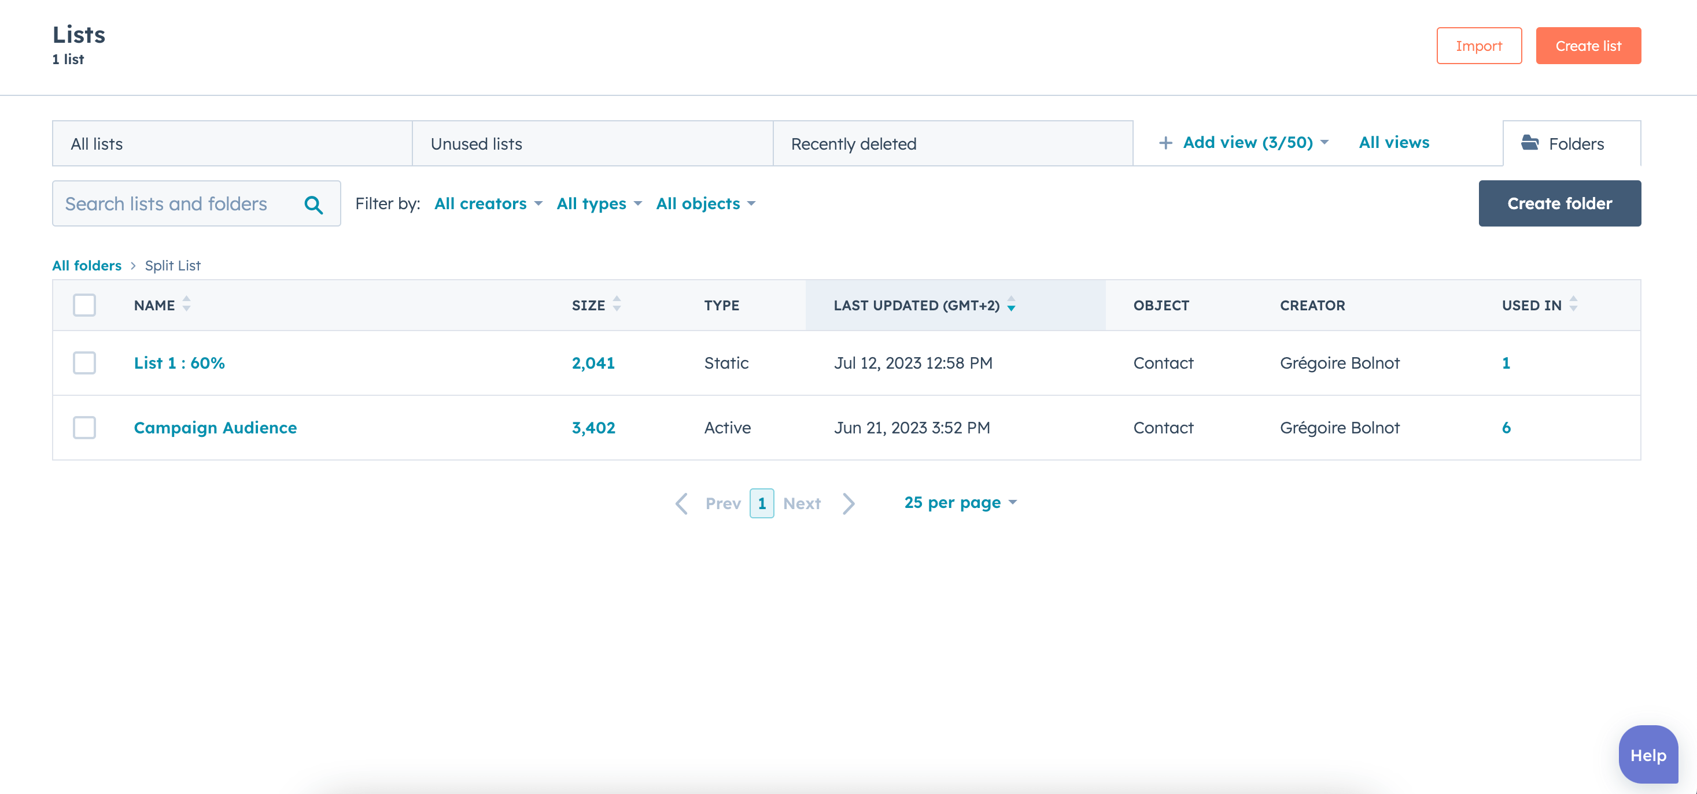
Task: Switch to the Recently deleted tab
Action: point(953,143)
